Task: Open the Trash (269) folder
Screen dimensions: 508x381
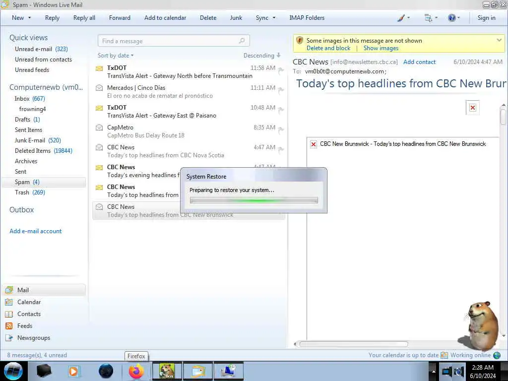Action: [x=30, y=192]
